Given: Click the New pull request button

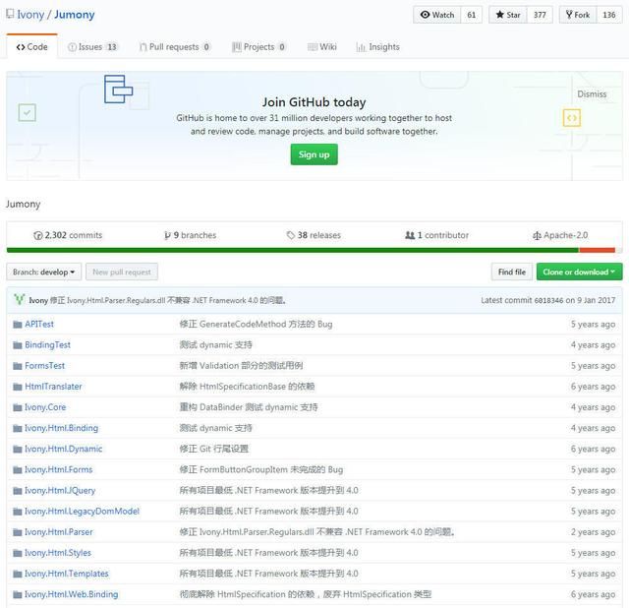Looking at the screenshot, I should (x=122, y=272).
